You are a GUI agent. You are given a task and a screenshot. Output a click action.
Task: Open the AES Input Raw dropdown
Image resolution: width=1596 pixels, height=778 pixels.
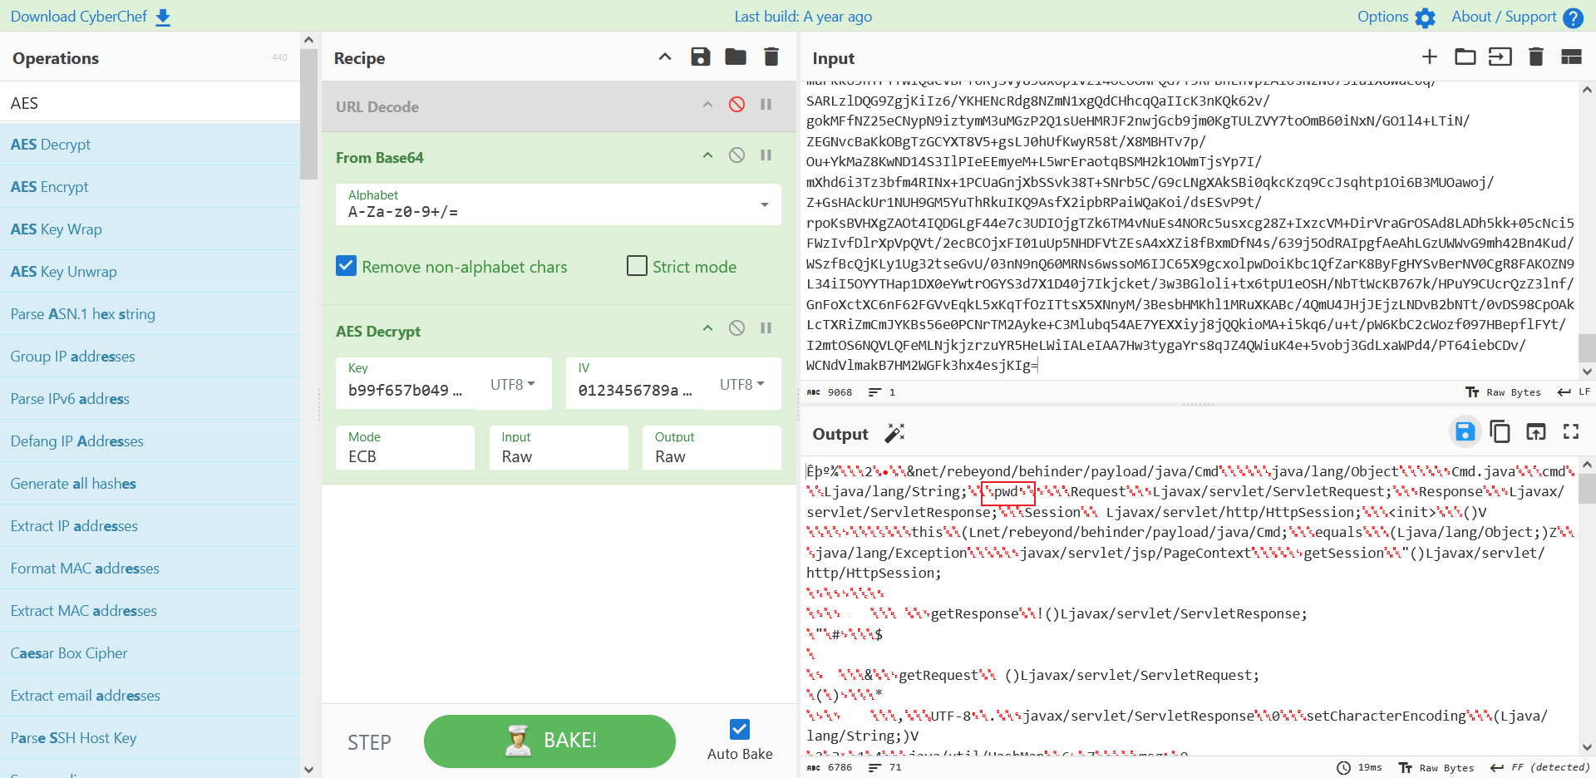(x=559, y=448)
